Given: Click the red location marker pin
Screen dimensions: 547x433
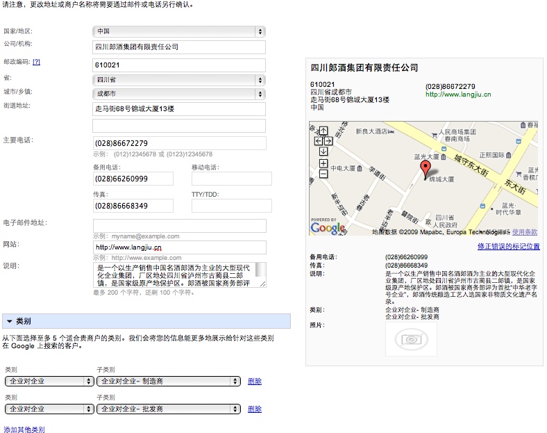Looking at the screenshot, I should point(425,170).
